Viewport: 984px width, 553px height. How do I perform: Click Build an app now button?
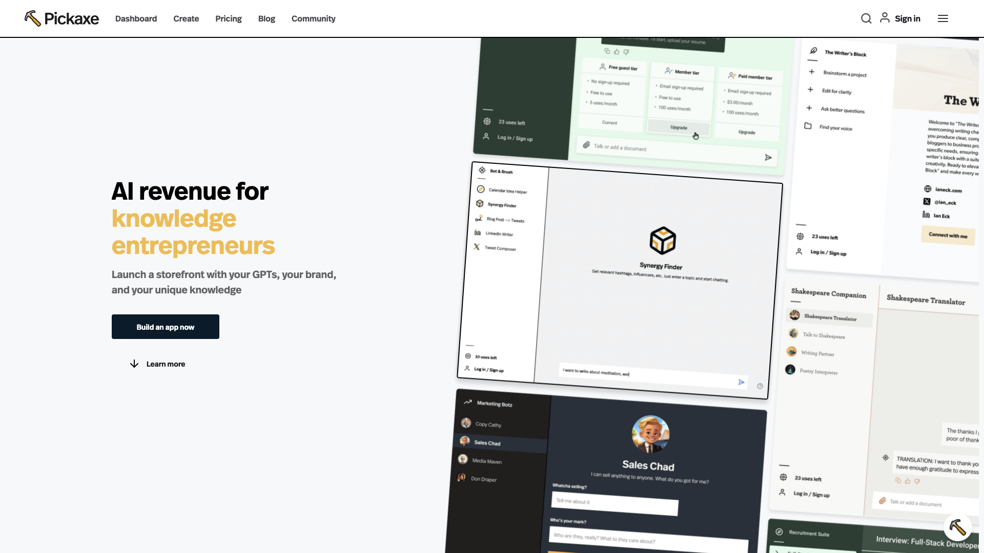[165, 326]
